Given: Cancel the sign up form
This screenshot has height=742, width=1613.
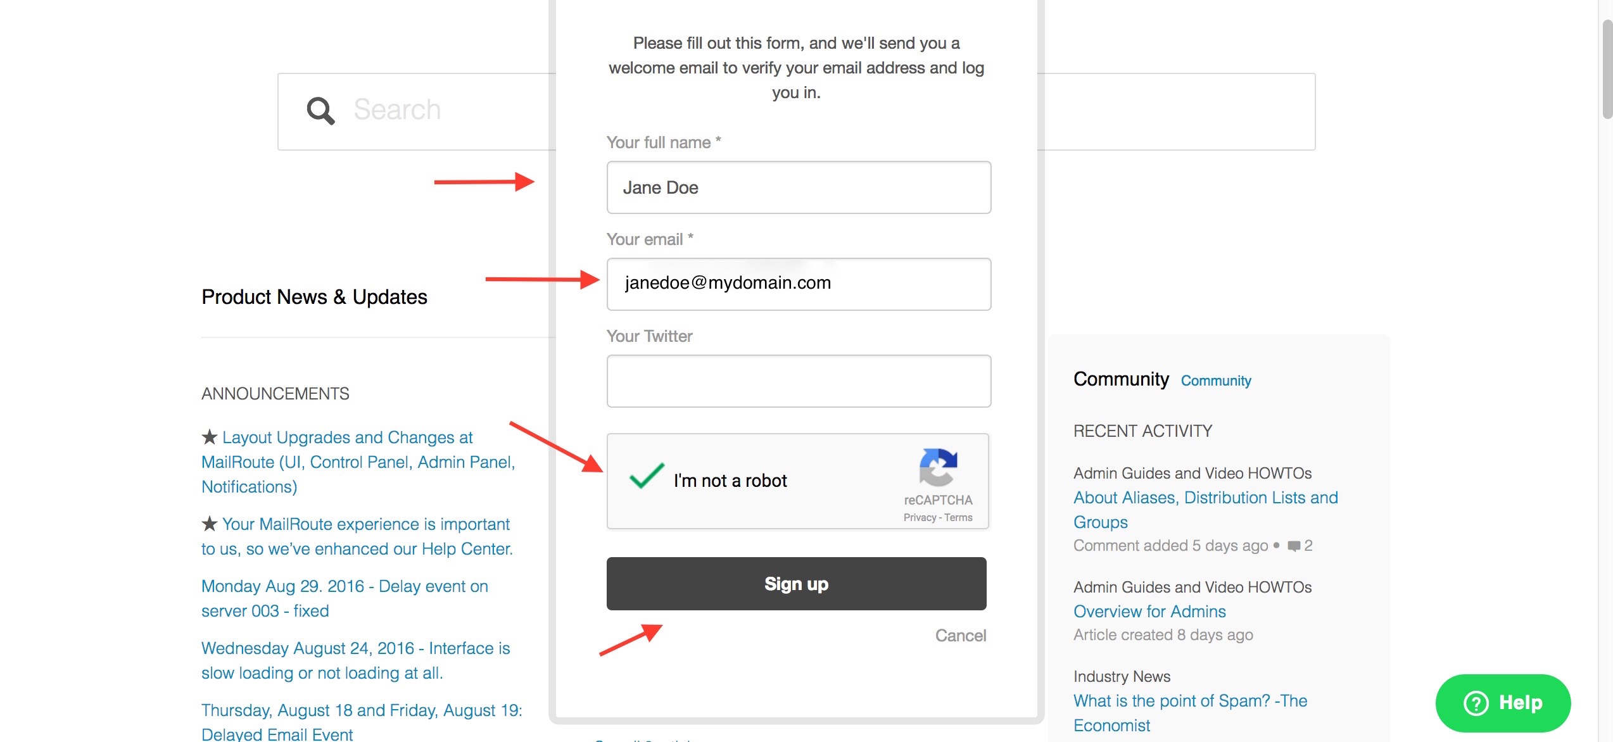Looking at the screenshot, I should [x=960, y=636].
